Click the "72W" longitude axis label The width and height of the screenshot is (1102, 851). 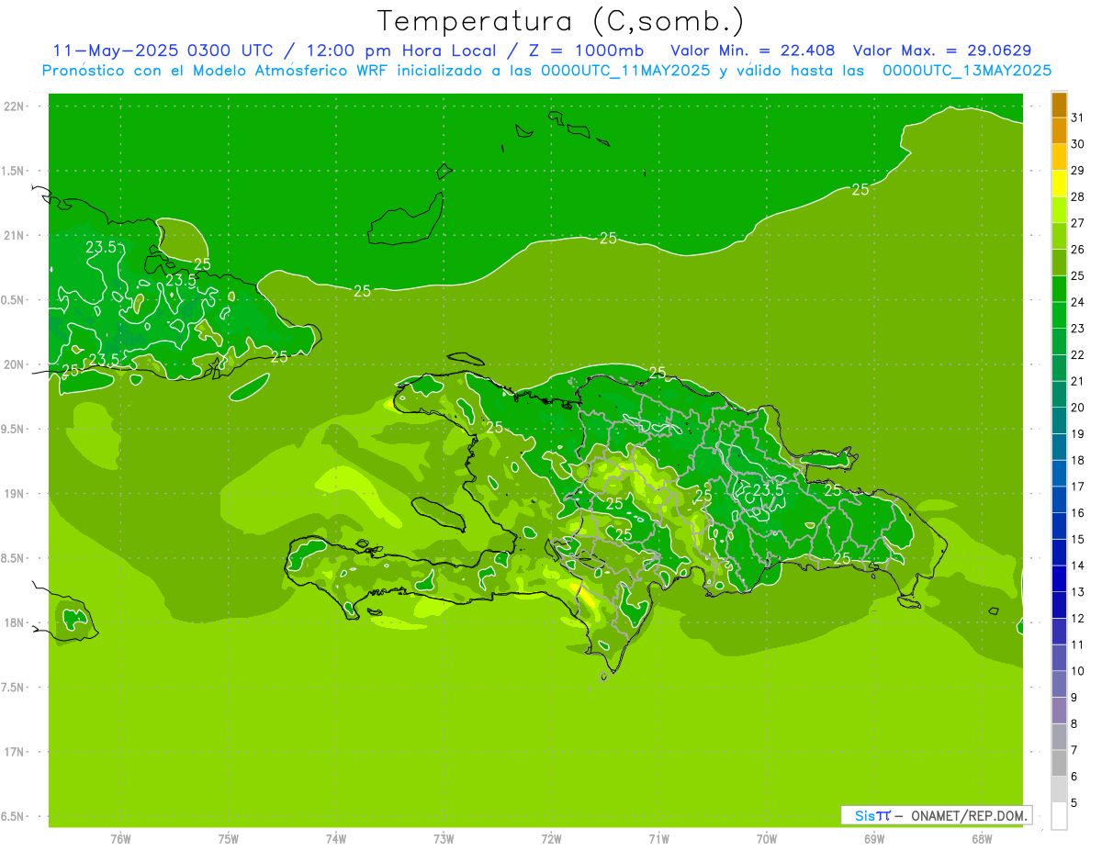tap(552, 839)
